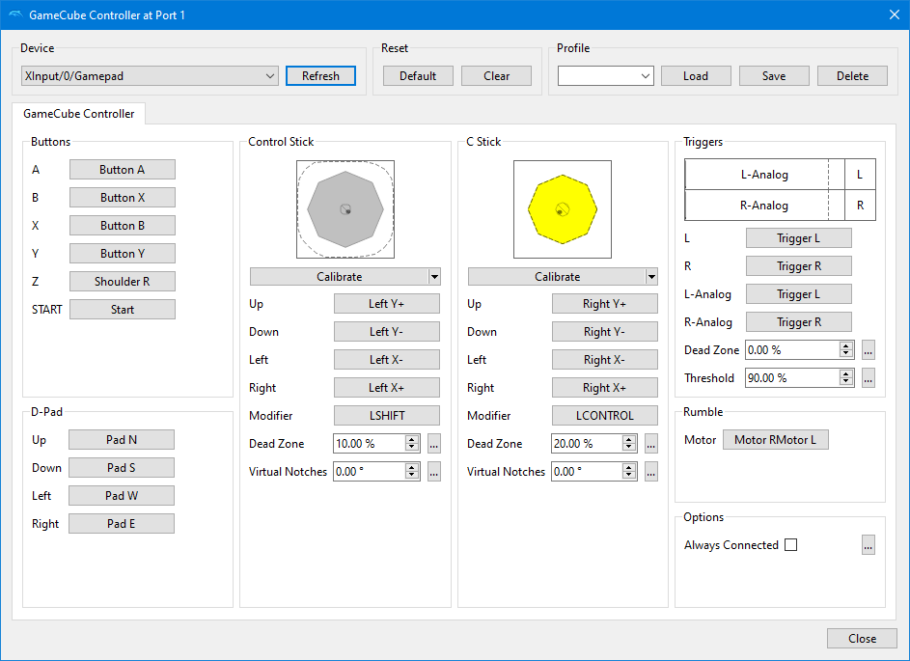Viewport: 910px width, 661px height.
Task: Click the C Stick Virtual Notches ellipsis button
Action: pos(651,472)
